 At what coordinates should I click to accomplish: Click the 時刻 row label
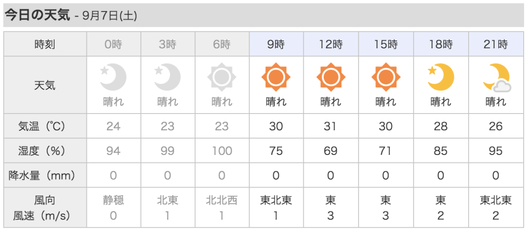[45, 44]
